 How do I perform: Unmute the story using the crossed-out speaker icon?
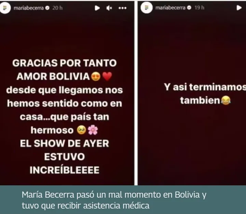(x=109, y=8)
